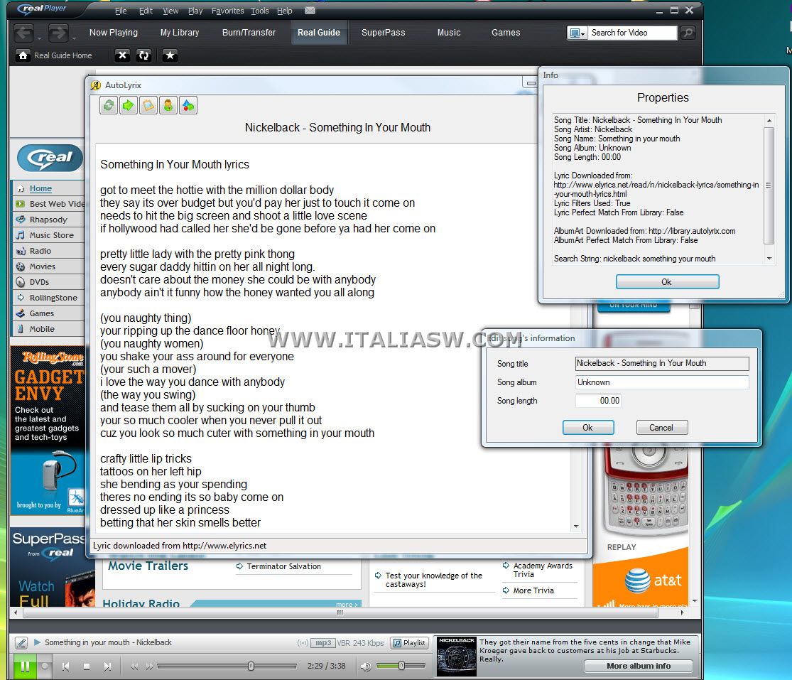Click the volume slider handle
This screenshot has height=680, width=792.
click(x=401, y=666)
